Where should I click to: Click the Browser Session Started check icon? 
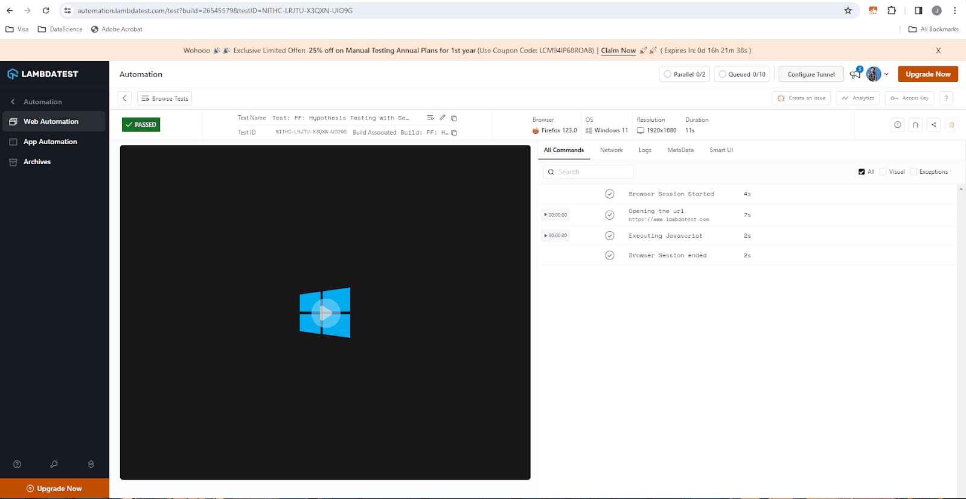coord(610,194)
